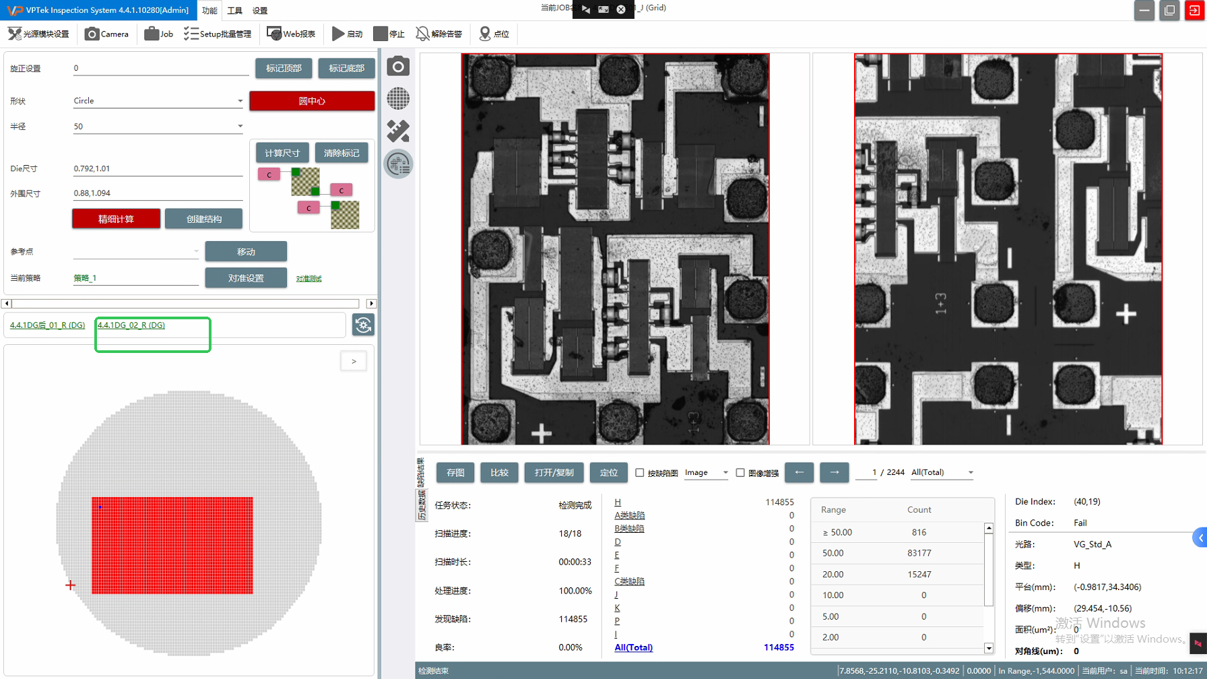
Task: Click the left defect image thumbnail
Action: (615, 249)
